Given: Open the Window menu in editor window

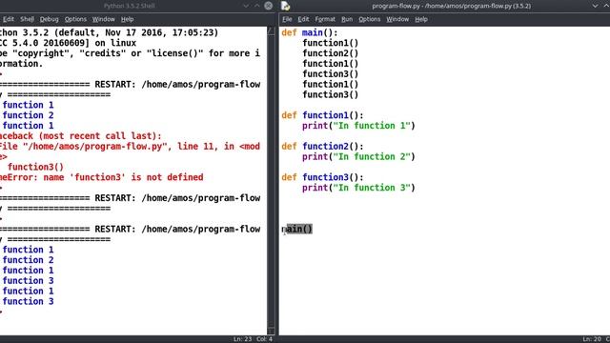Looking at the screenshot, I should coord(397,19).
